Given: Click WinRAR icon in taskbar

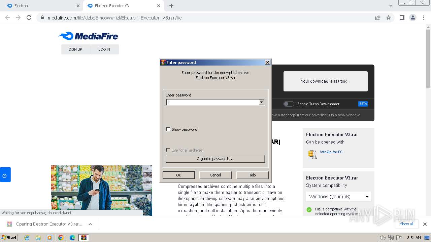Looking at the screenshot, I should pyautogui.click(x=84, y=238).
